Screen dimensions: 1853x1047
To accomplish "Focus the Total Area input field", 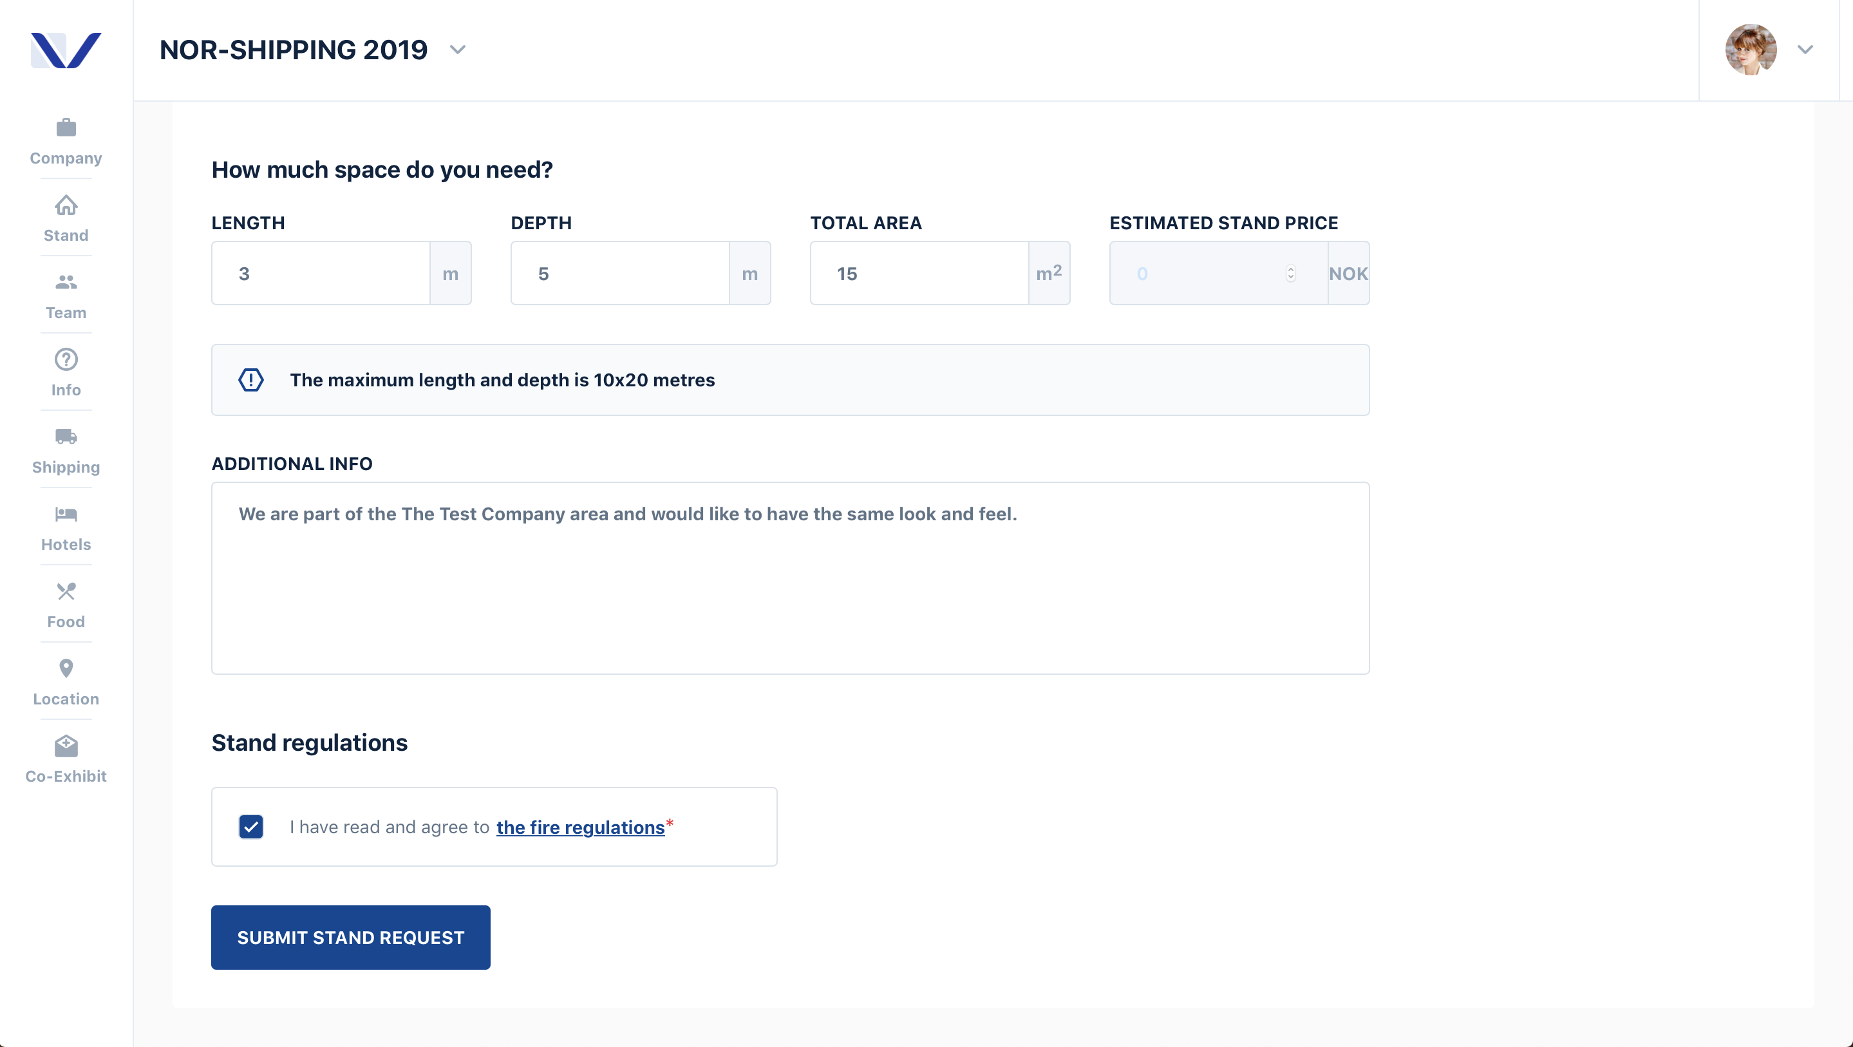I will (919, 274).
